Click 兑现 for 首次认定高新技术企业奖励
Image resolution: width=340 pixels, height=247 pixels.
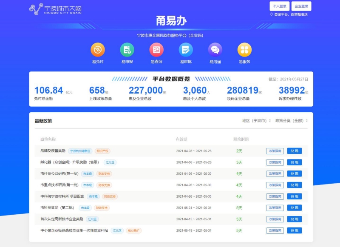coord(295,219)
